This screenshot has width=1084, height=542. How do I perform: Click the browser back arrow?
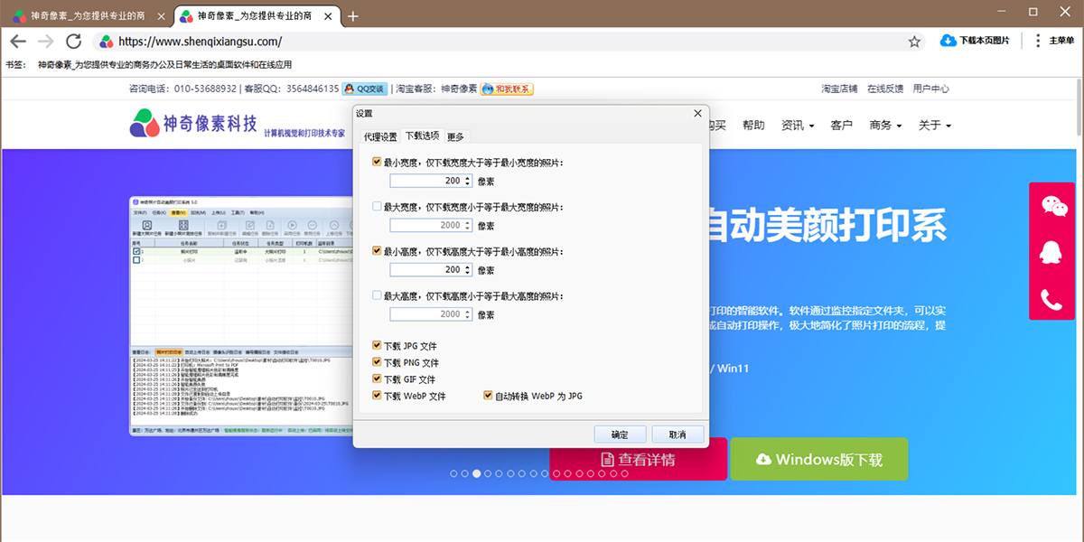point(18,42)
